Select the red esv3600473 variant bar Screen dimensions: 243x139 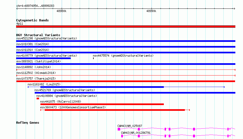[115, 110]
